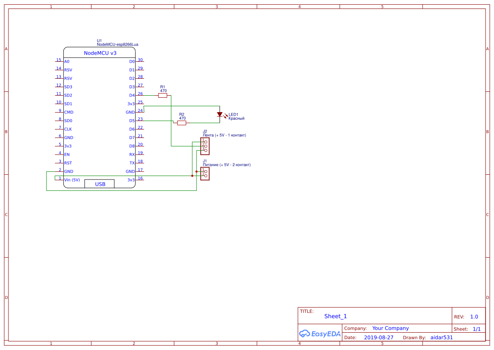
Task: Select pin label TX
Action: 132,163
